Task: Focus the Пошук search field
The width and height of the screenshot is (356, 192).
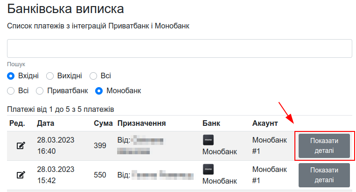Action: [179, 48]
